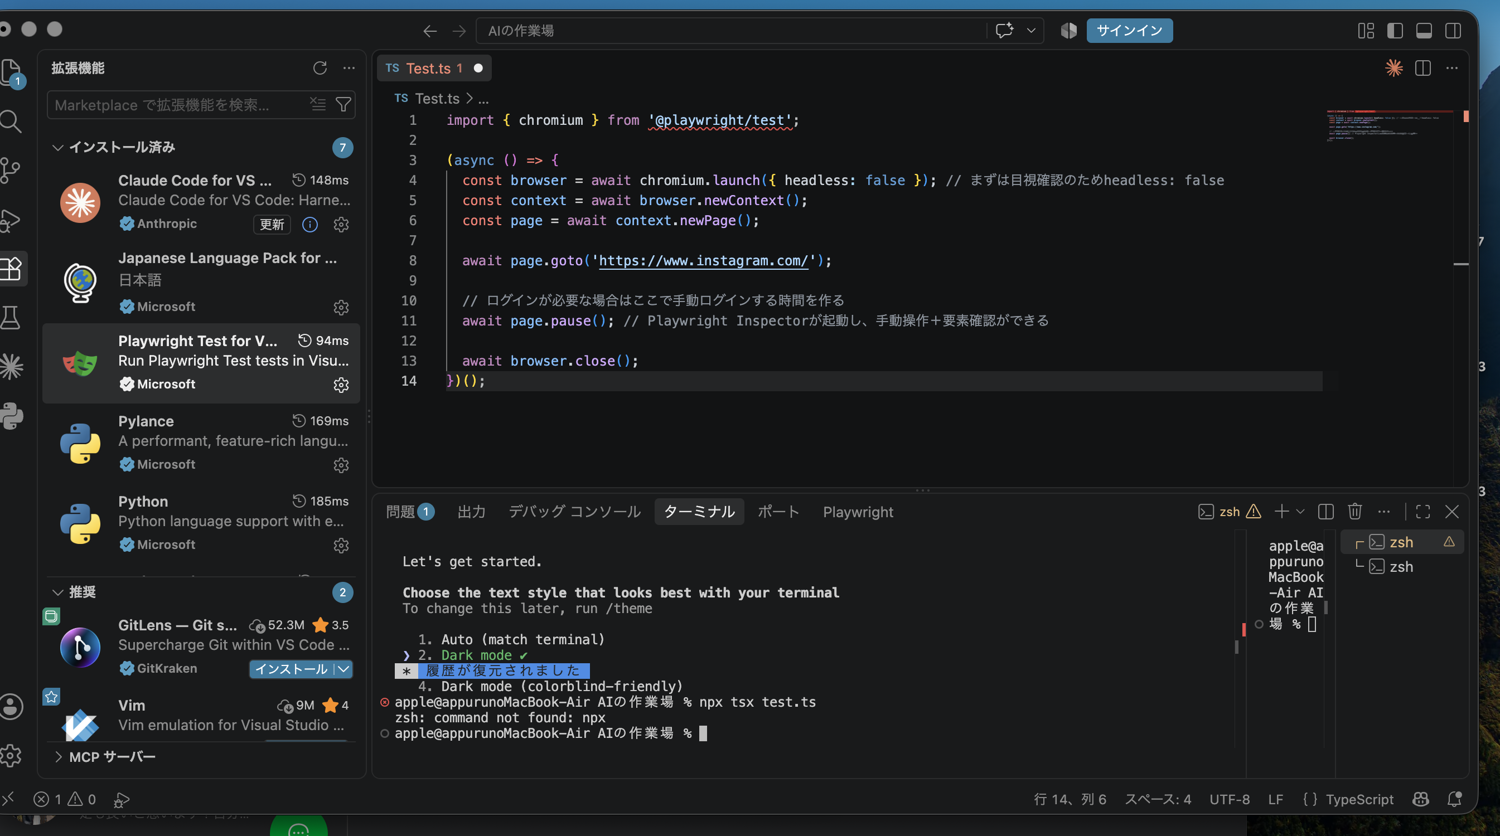
Task: Show Claude Code extension info icon
Action: pos(310,224)
